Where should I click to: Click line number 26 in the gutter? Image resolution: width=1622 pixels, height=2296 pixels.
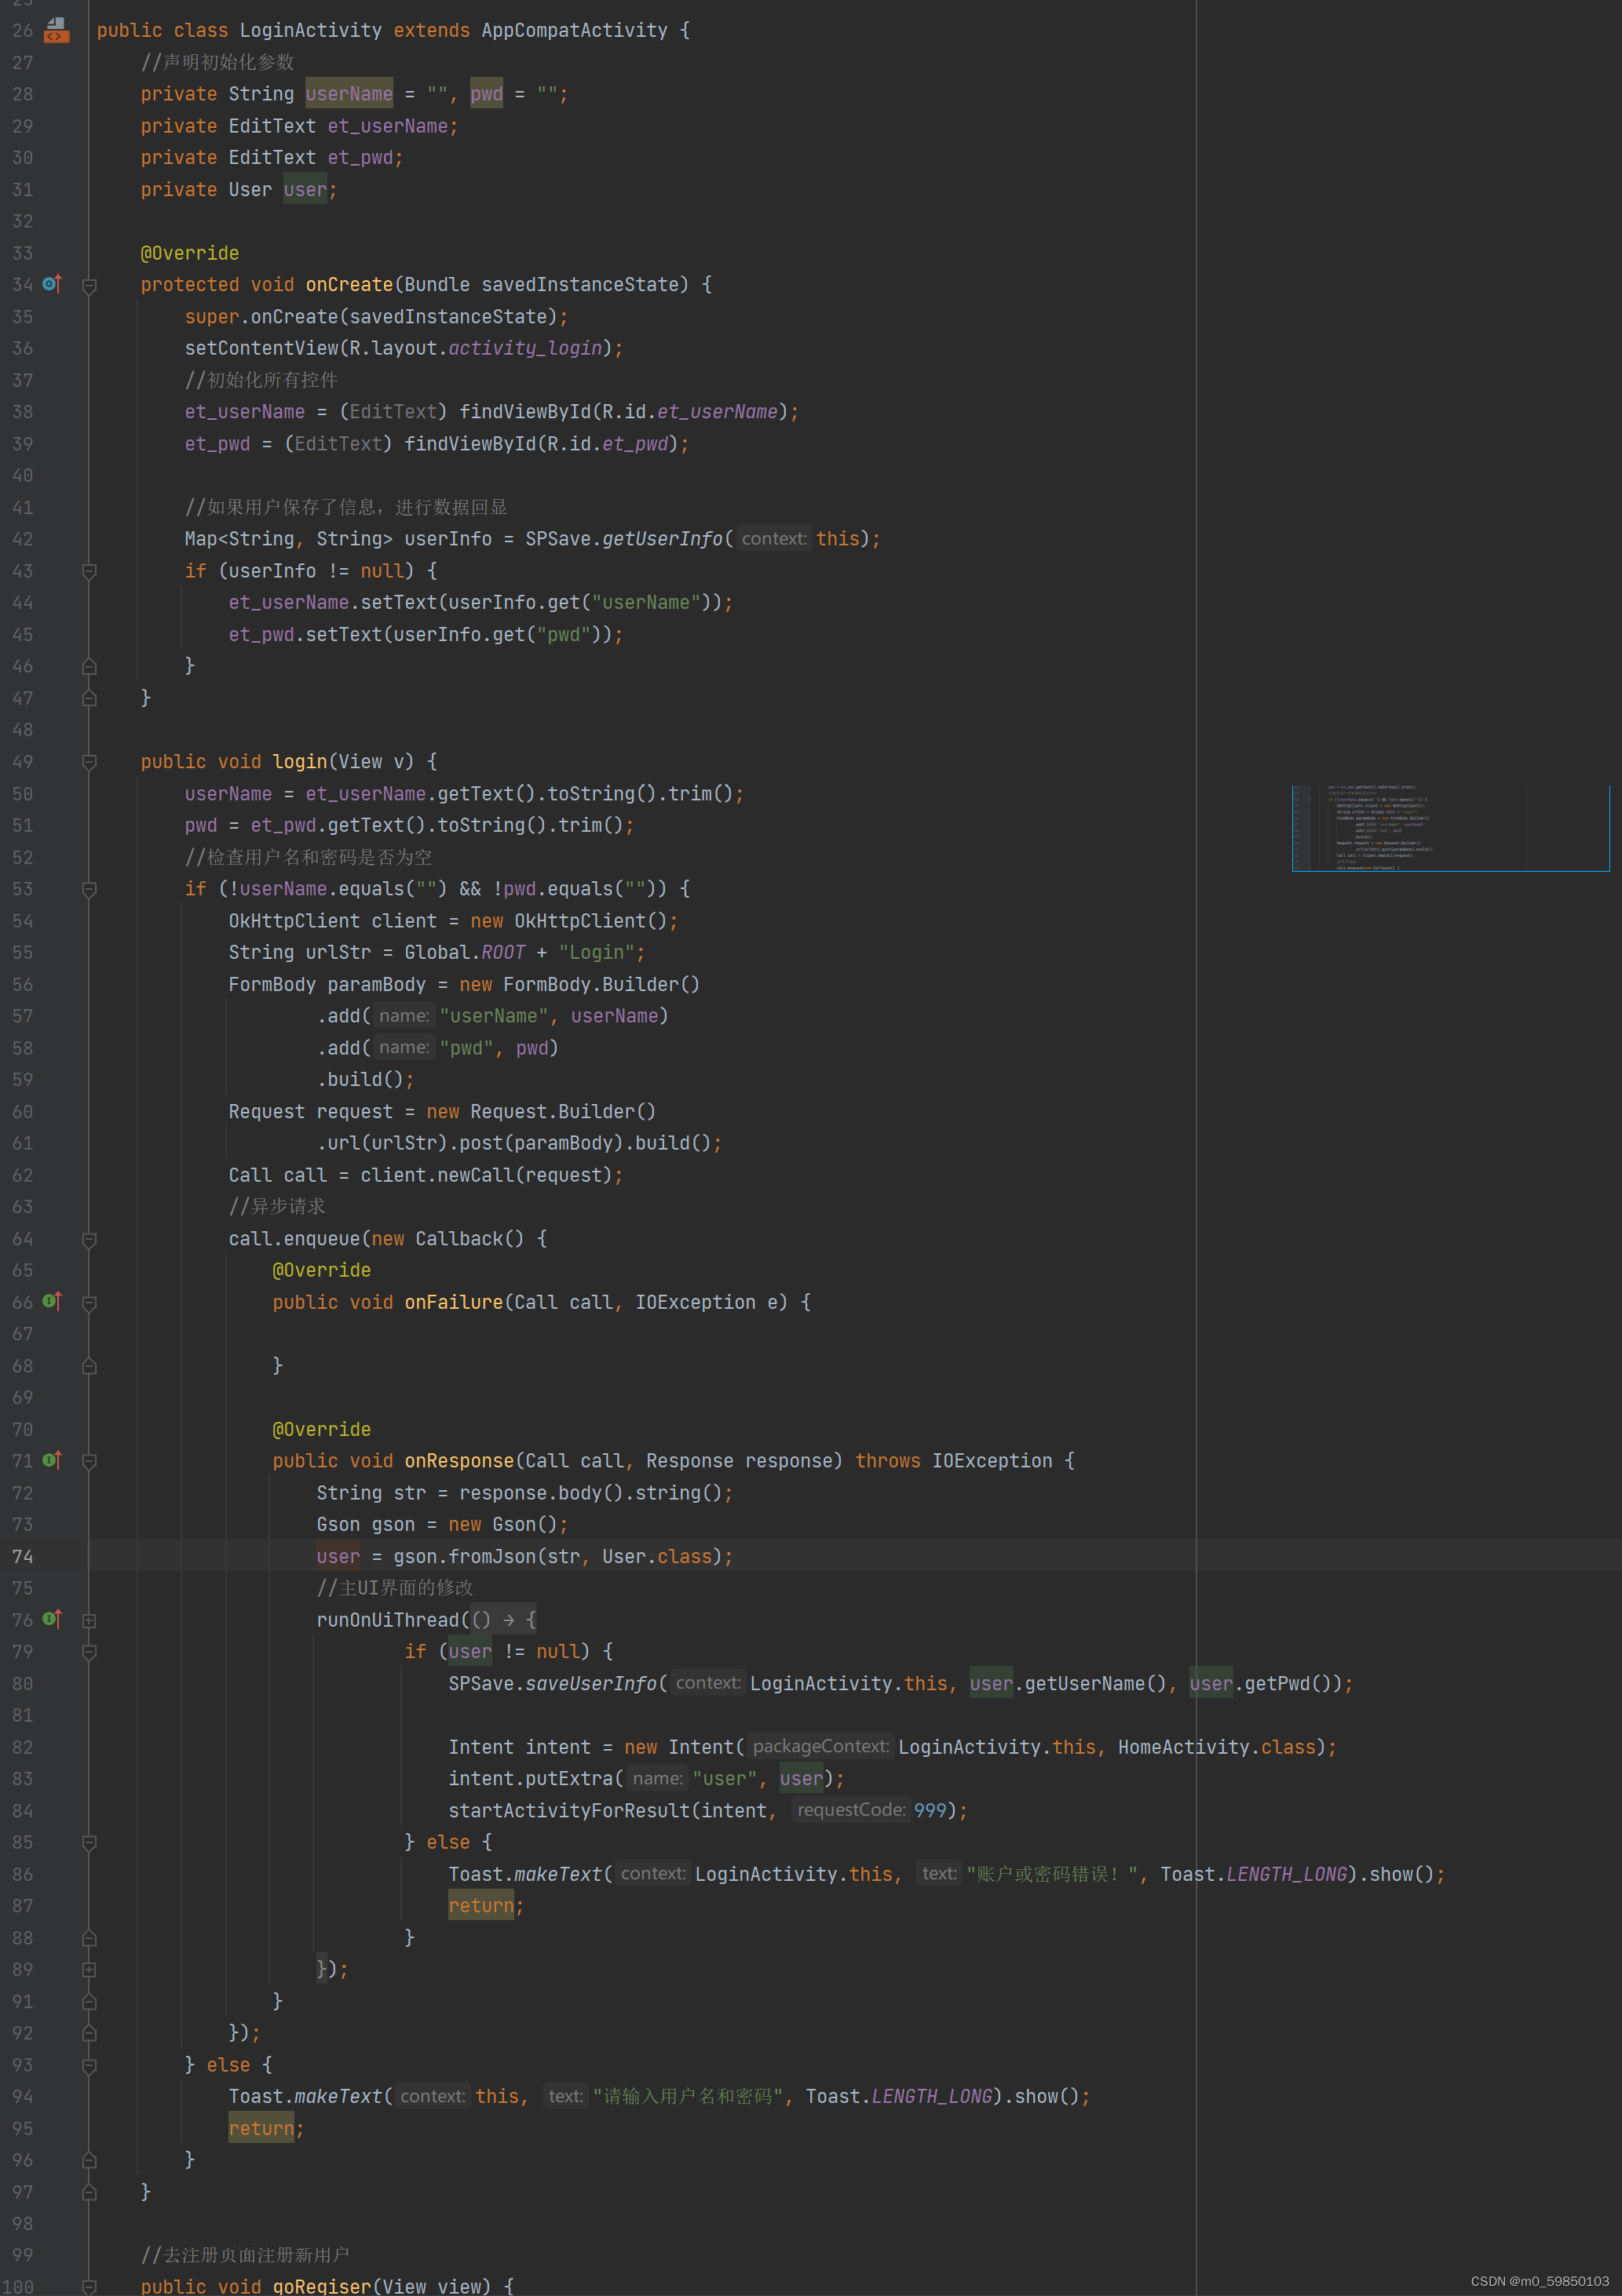click(x=22, y=30)
